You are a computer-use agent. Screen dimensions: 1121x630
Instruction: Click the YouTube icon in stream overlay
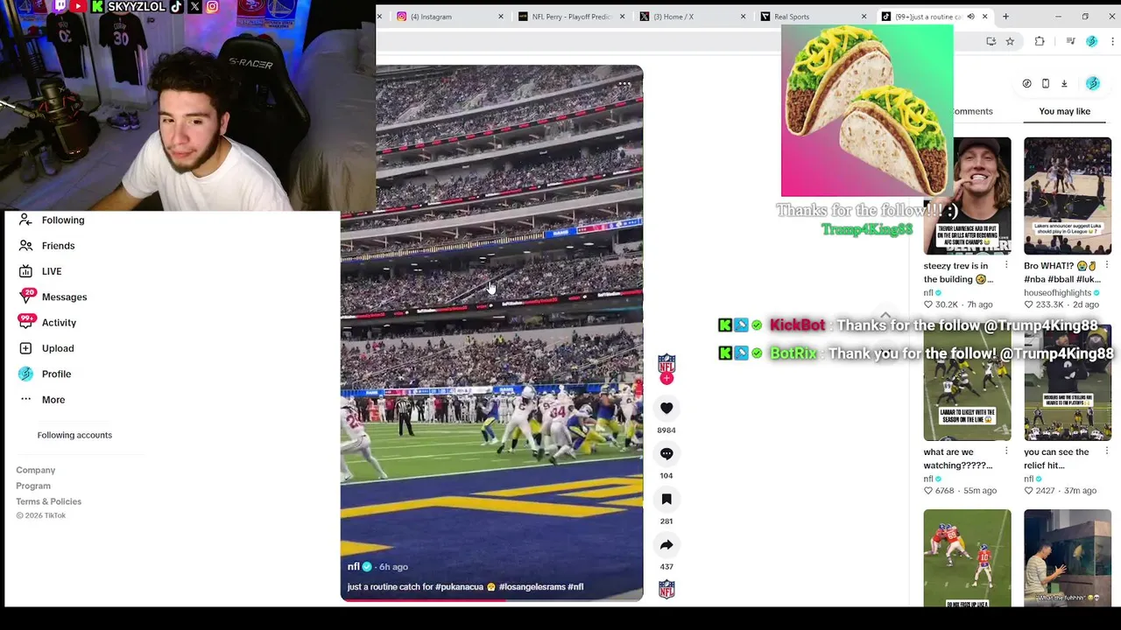[x=77, y=6]
